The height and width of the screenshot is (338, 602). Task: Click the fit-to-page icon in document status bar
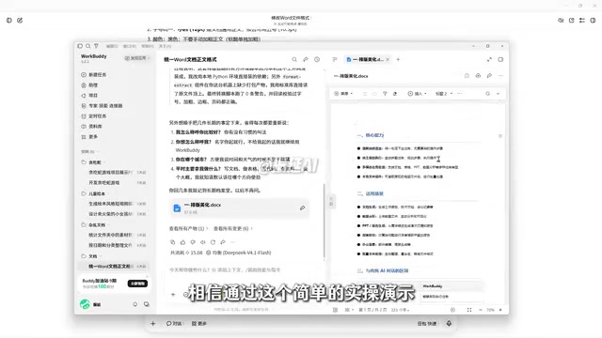(x=469, y=310)
